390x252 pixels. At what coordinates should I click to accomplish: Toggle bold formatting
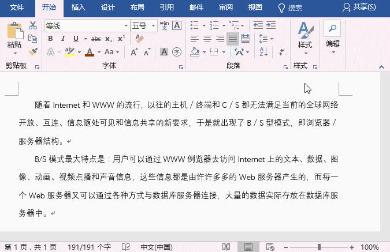click(50, 39)
